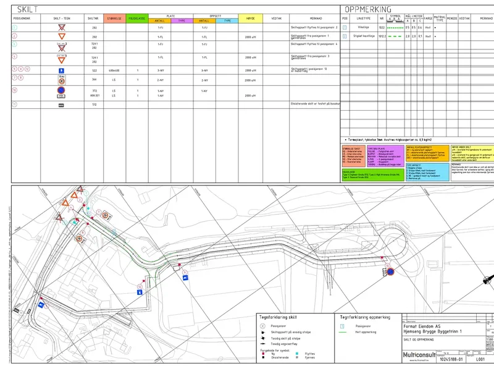Click the orange STØRRELSE column header
Viewport: 494px width, 371px height.
coord(114,19)
